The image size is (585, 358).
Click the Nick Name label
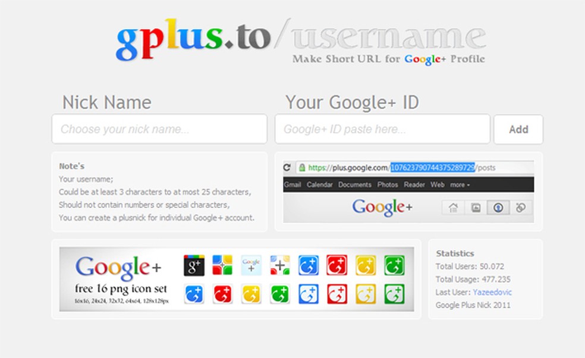tap(106, 102)
